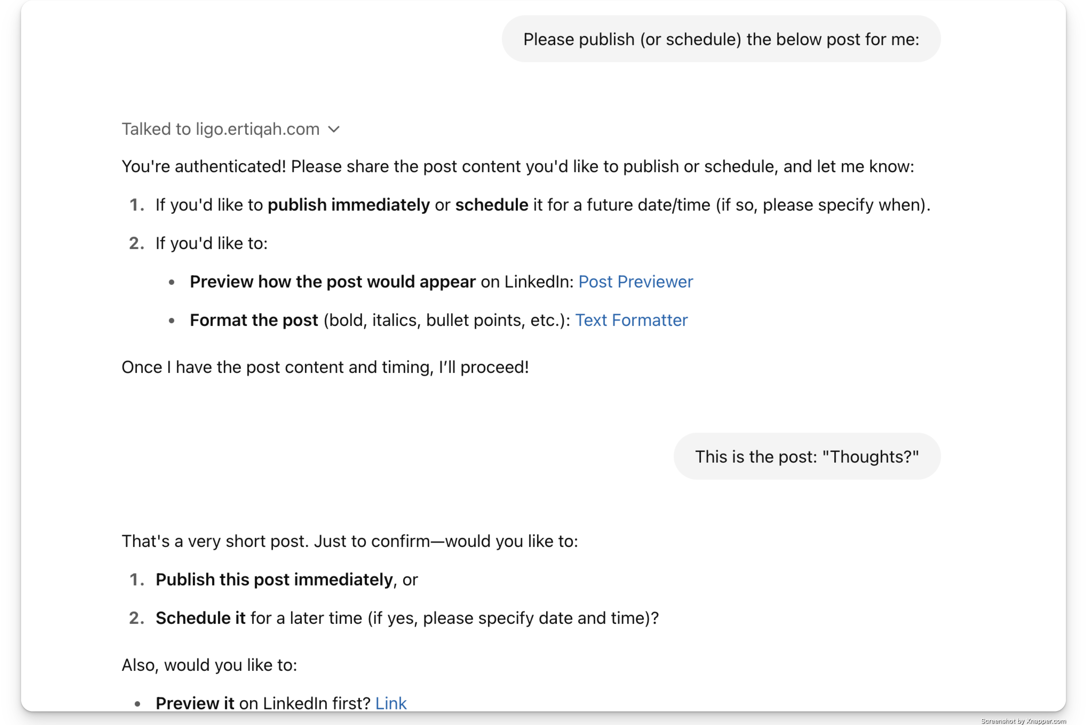Viewport: 1087px width, 725px height.
Task: Click the Also, would you like to line
Action: pyautogui.click(x=209, y=665)
